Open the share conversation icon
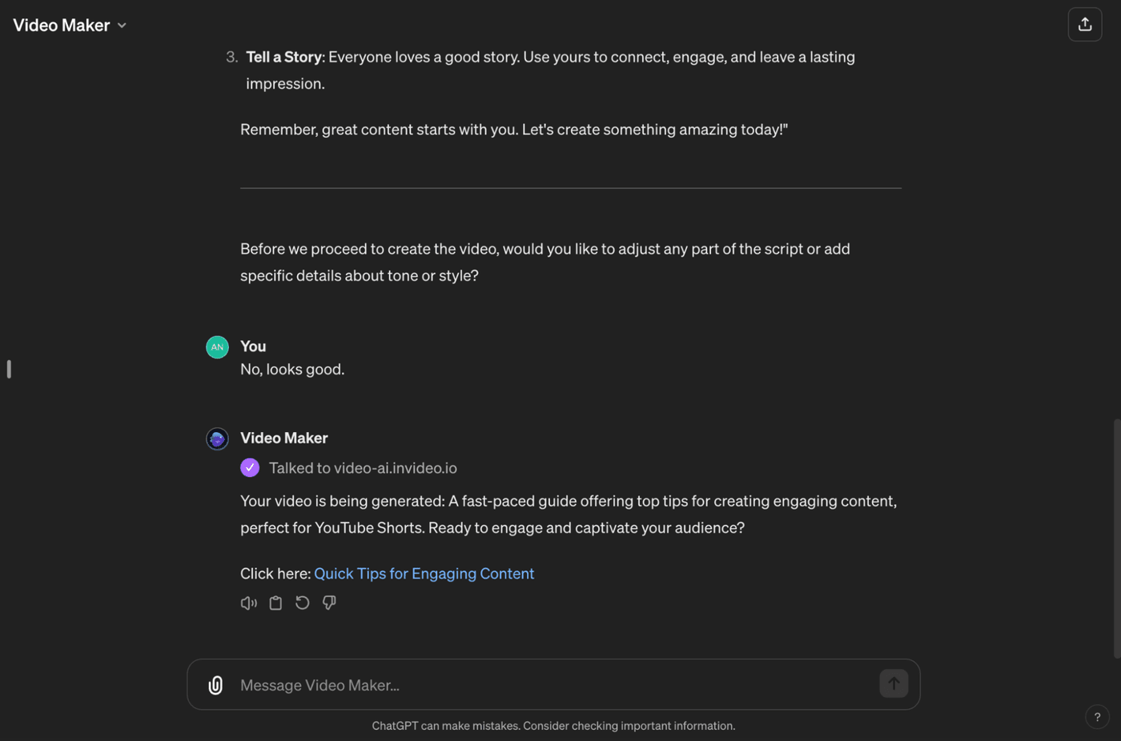This screenshot has width=1121, height=741. [x=1084, y=24]
